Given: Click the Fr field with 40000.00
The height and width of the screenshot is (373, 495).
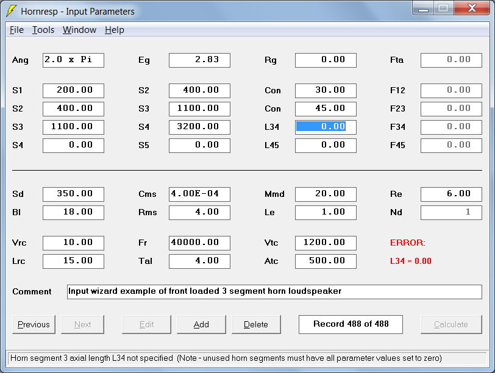Looking at the screenshot, I should (x=199, y=243).
